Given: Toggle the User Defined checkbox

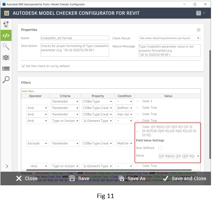Looking at the screenshot, I should [x=160, y=148].
